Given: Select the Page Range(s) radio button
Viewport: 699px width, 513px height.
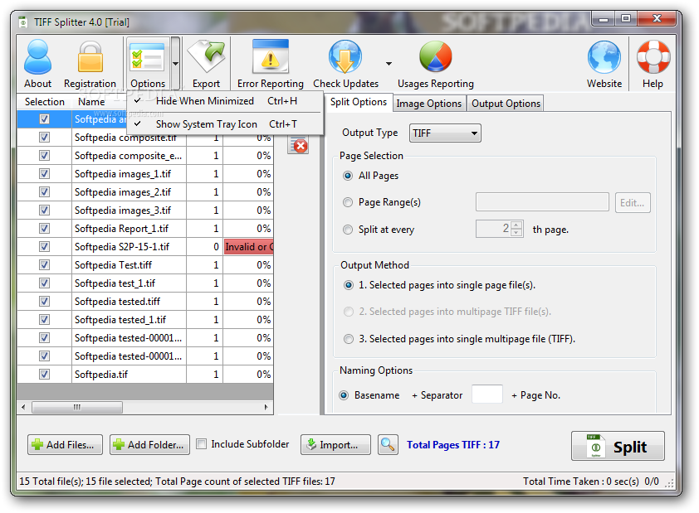Looking at the screenshot, I should pyautogui.click(x=348, y=202).
